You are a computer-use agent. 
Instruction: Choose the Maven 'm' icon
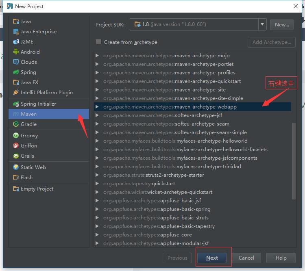click(x=16, y=114)
